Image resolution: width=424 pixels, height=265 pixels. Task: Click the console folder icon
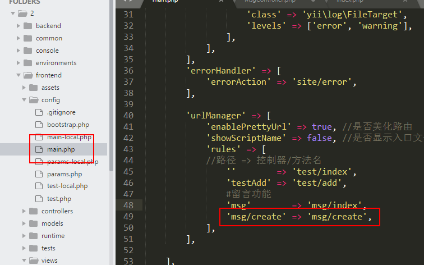tap(27, 51)
